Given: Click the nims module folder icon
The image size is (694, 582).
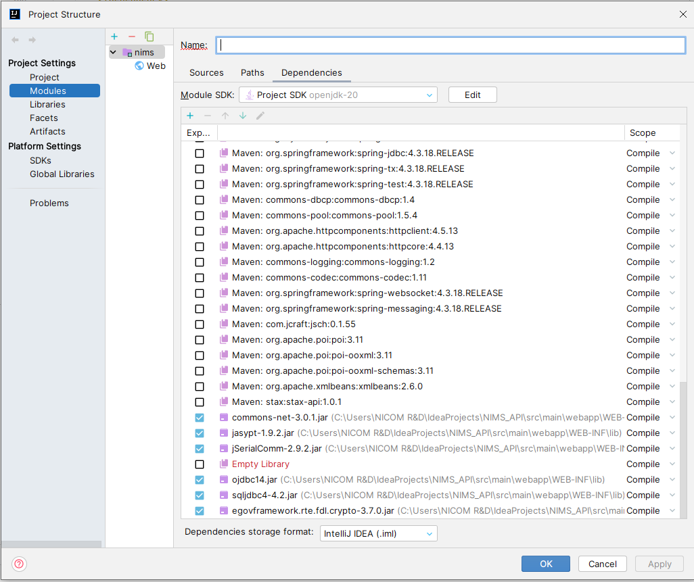Looking at the screenshot, I should click(127, 53).
